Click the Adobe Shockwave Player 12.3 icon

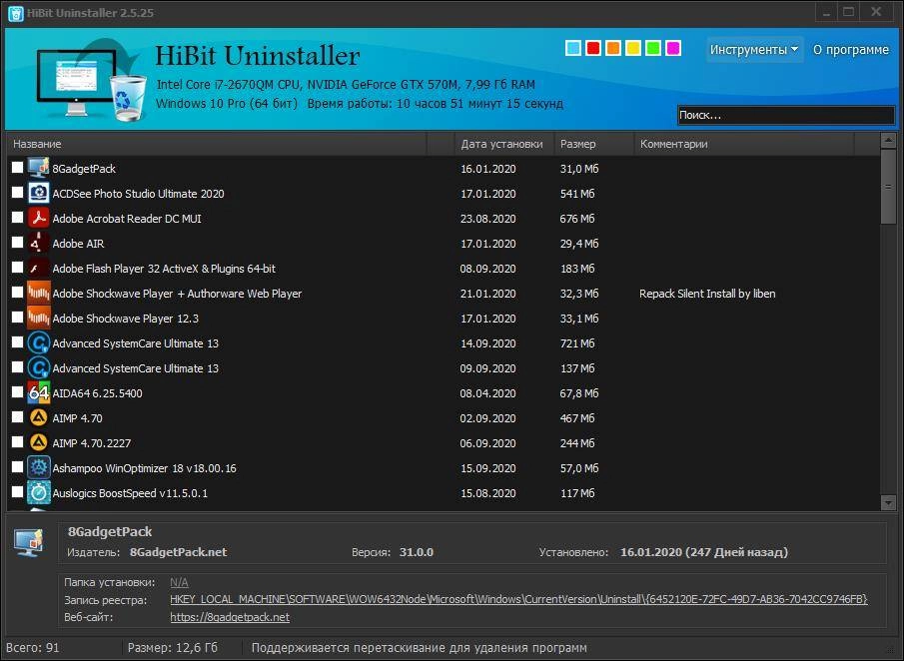point(39,319)
